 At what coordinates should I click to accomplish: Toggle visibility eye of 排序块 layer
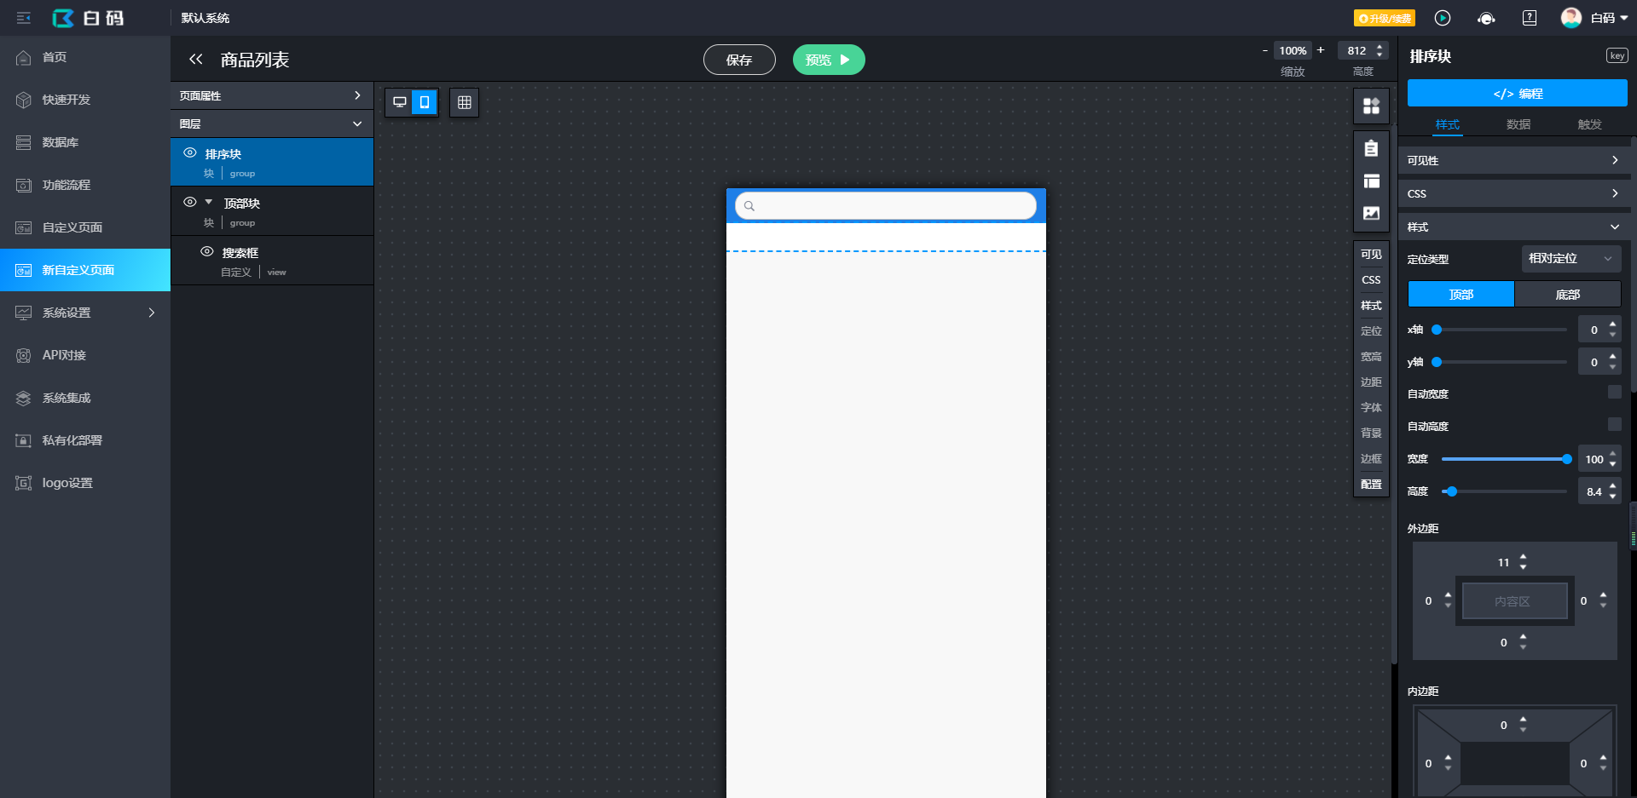point(190,152)
